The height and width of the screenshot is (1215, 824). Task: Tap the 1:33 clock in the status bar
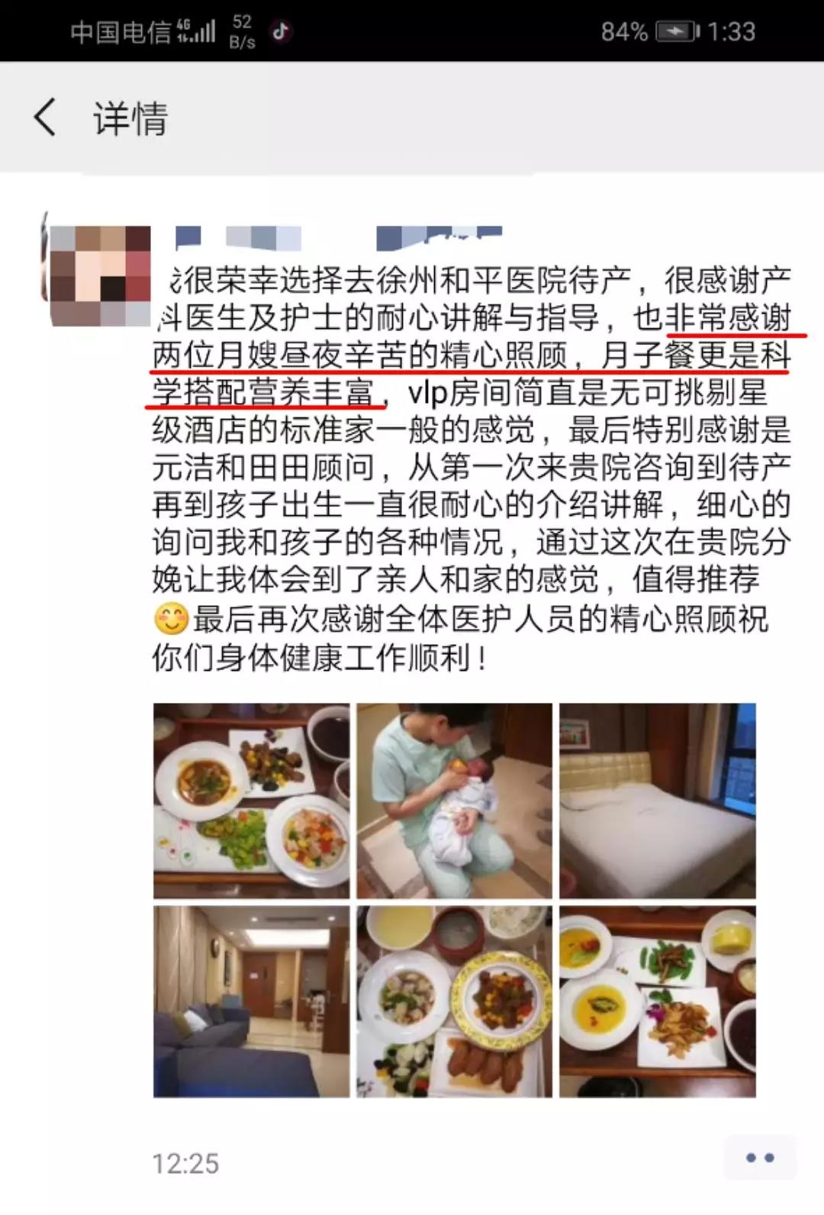pos(731,31)
